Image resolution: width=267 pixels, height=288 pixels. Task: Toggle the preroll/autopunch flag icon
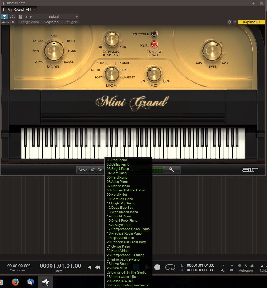coord(231,265)
